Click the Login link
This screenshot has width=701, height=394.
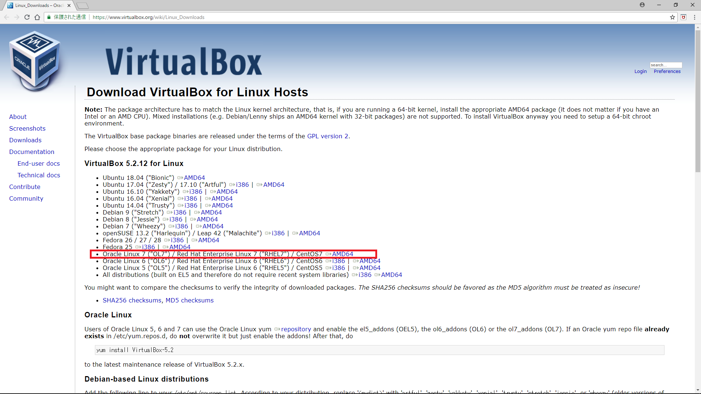click(640, 72)
